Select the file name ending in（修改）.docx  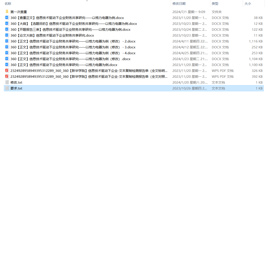[70, 59]
